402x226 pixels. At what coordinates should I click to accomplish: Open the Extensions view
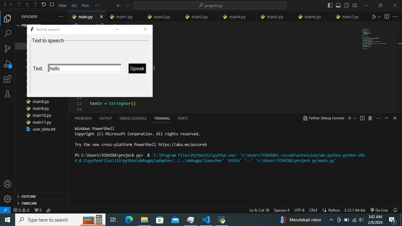[x=8, y=79]
